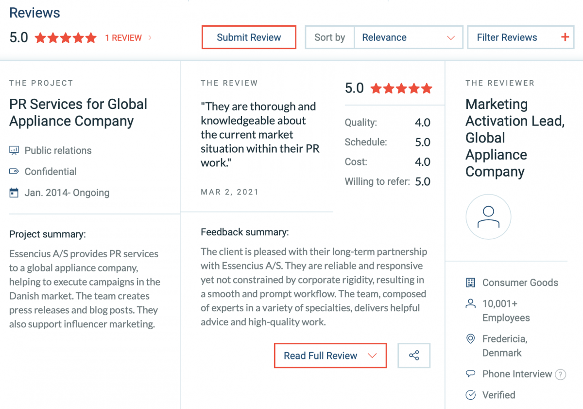
Task: Click the MAR 2, 2021 review date
Action: 230,192
